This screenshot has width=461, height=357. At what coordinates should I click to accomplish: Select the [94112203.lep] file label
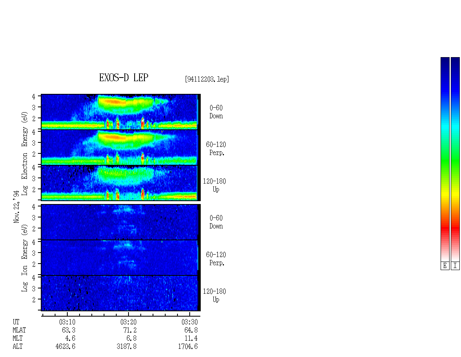click(x=207, y=79)
